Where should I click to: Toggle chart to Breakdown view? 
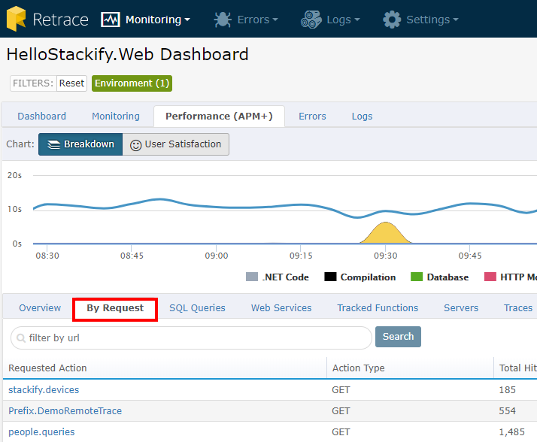[x=80, y=144]
